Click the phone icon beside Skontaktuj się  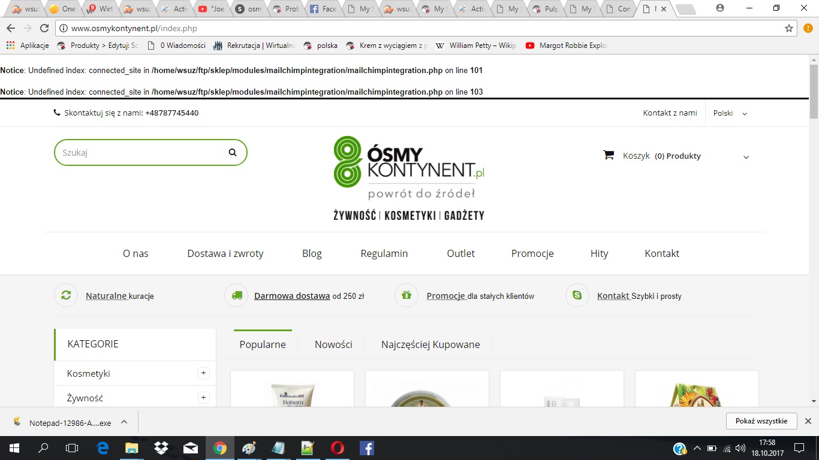[x=57, y=113]
